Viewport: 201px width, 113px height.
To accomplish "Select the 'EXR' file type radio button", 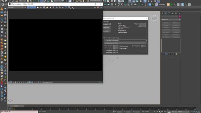I will (x=112, y=38).
